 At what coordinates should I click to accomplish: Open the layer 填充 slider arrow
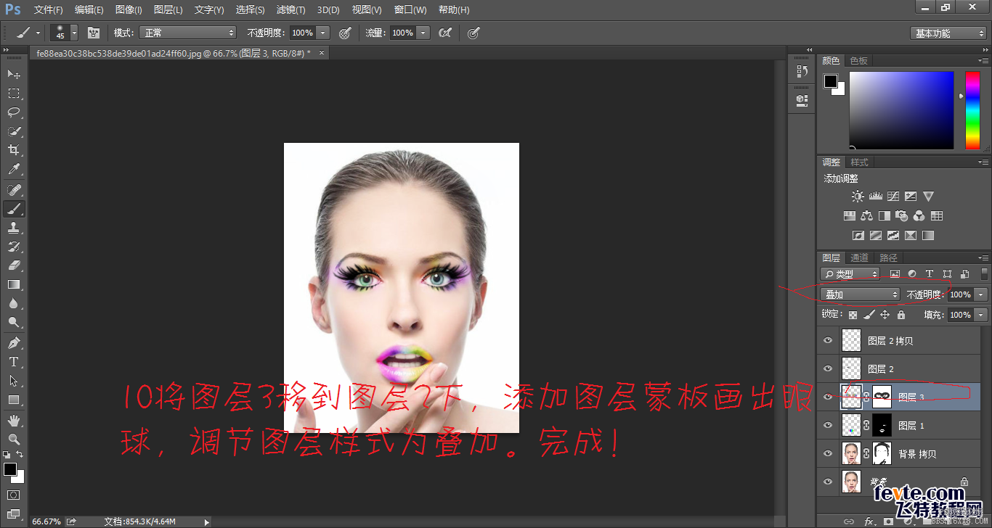click(981, 315)
